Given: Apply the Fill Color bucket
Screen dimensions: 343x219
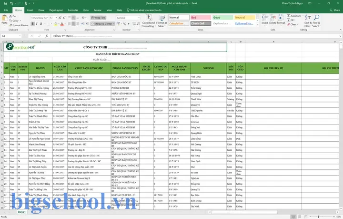Looking at the screenshot, I should point(56,24).
